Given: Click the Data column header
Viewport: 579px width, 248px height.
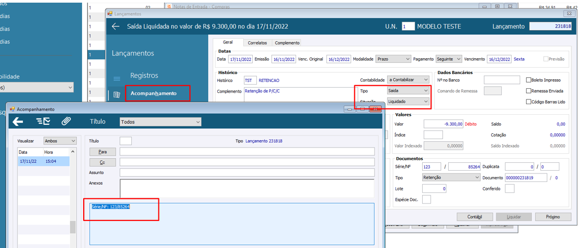Looking at the screenshot, I should 30,151.
